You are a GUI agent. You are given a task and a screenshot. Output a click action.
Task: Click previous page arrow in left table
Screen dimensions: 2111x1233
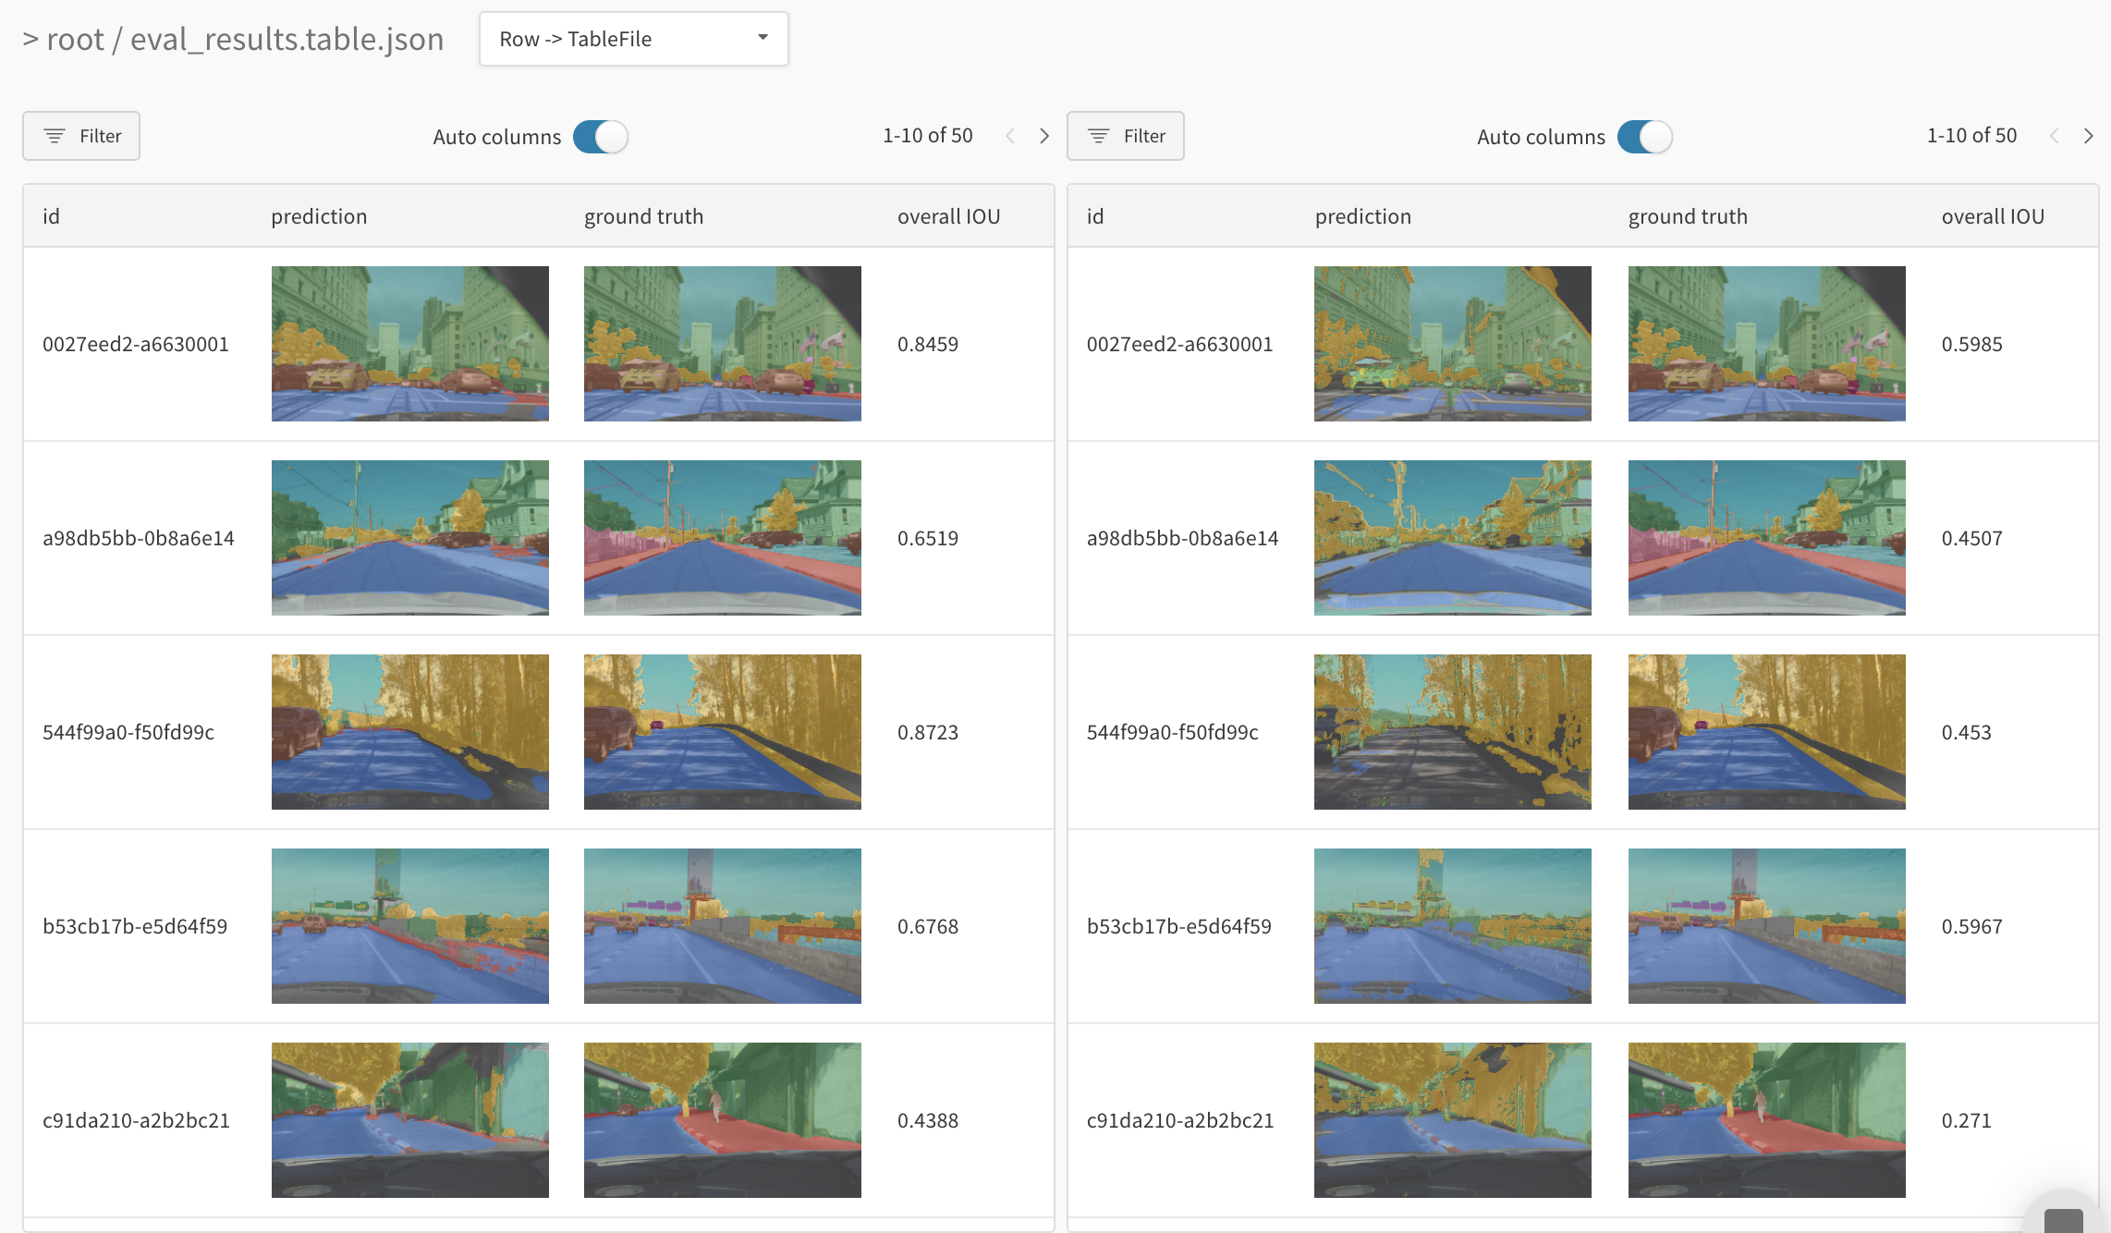pos(1010,136)
